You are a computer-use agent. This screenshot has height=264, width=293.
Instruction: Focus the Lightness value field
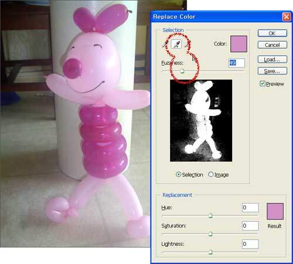(x=250, y=244)
